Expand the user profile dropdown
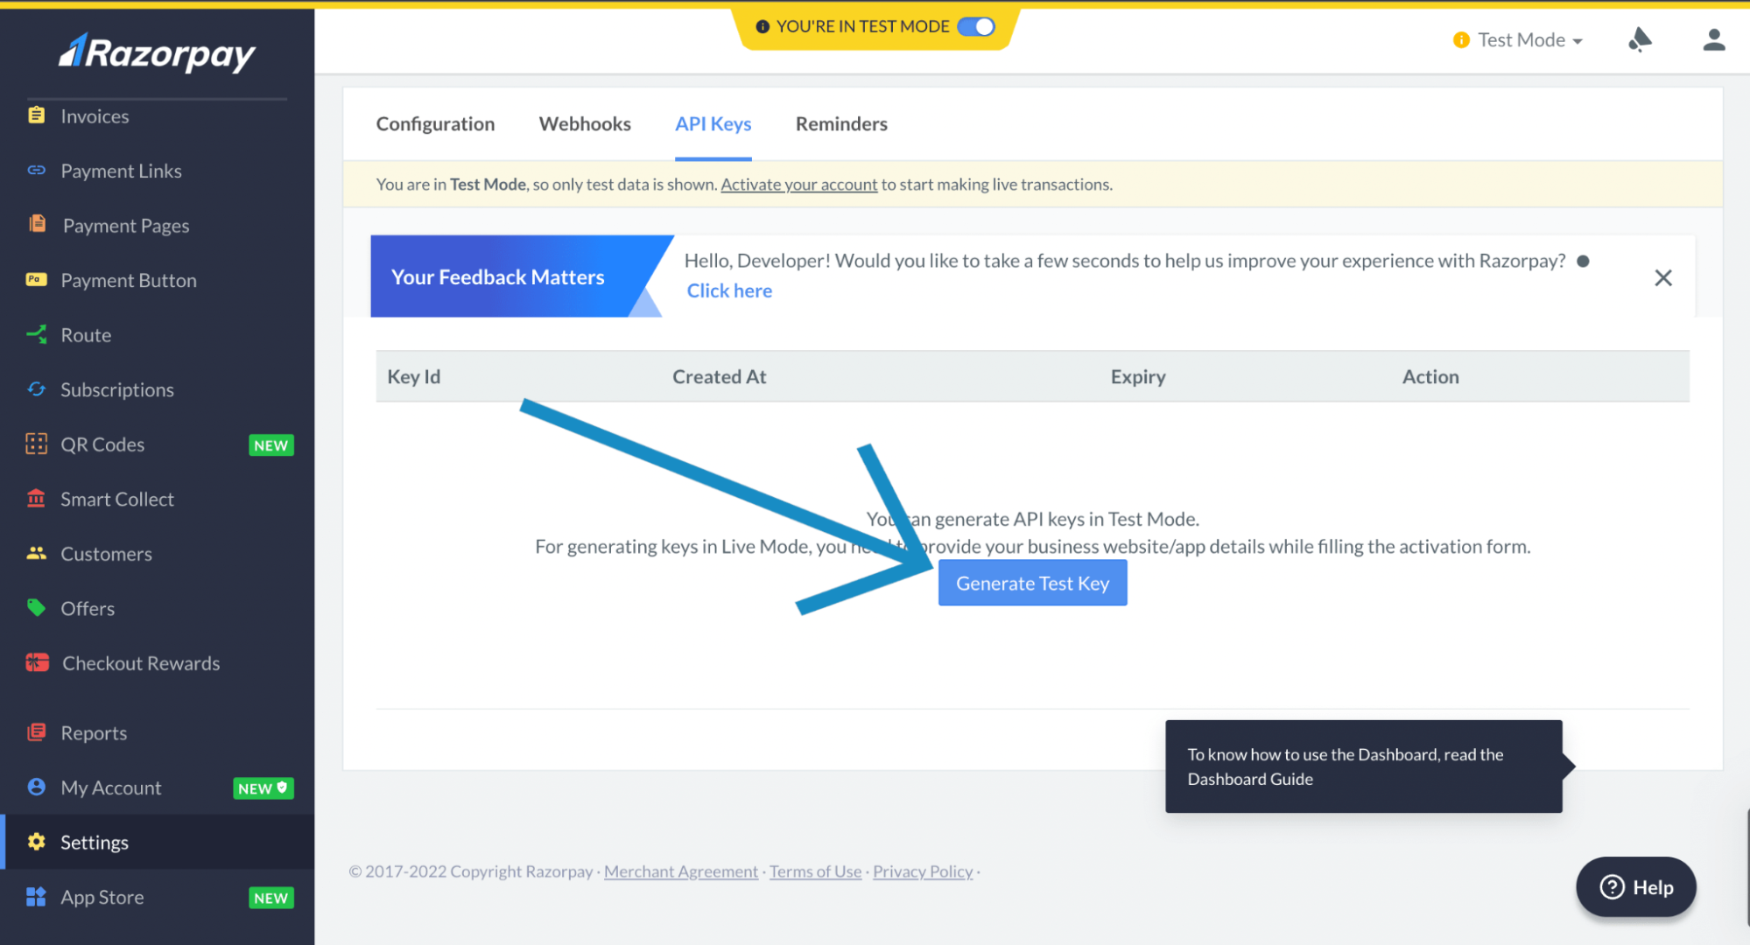The width and height of the screenshot is (1750, 945). (x=1712, y=41)
